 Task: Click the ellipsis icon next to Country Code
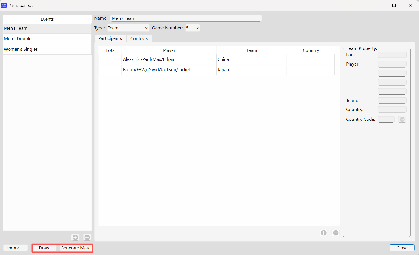(x=402, y=119)
